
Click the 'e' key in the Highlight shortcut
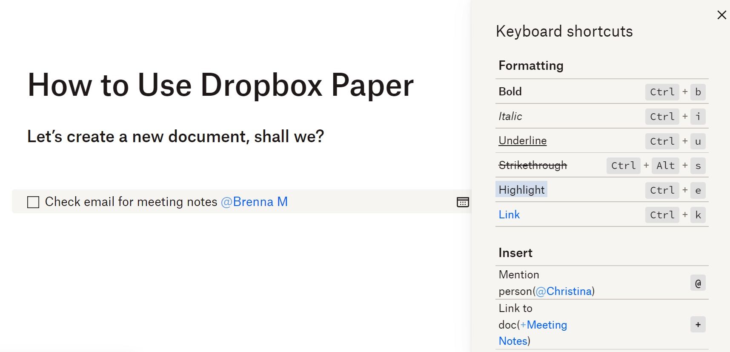pos(698,190)
